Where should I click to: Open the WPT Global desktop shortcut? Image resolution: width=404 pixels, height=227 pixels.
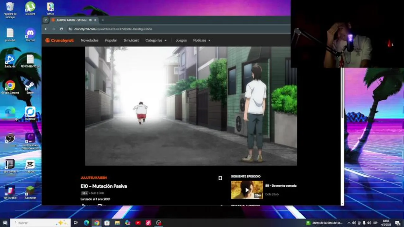click(10, 192)
